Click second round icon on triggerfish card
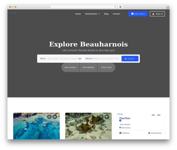 [107, 117]
